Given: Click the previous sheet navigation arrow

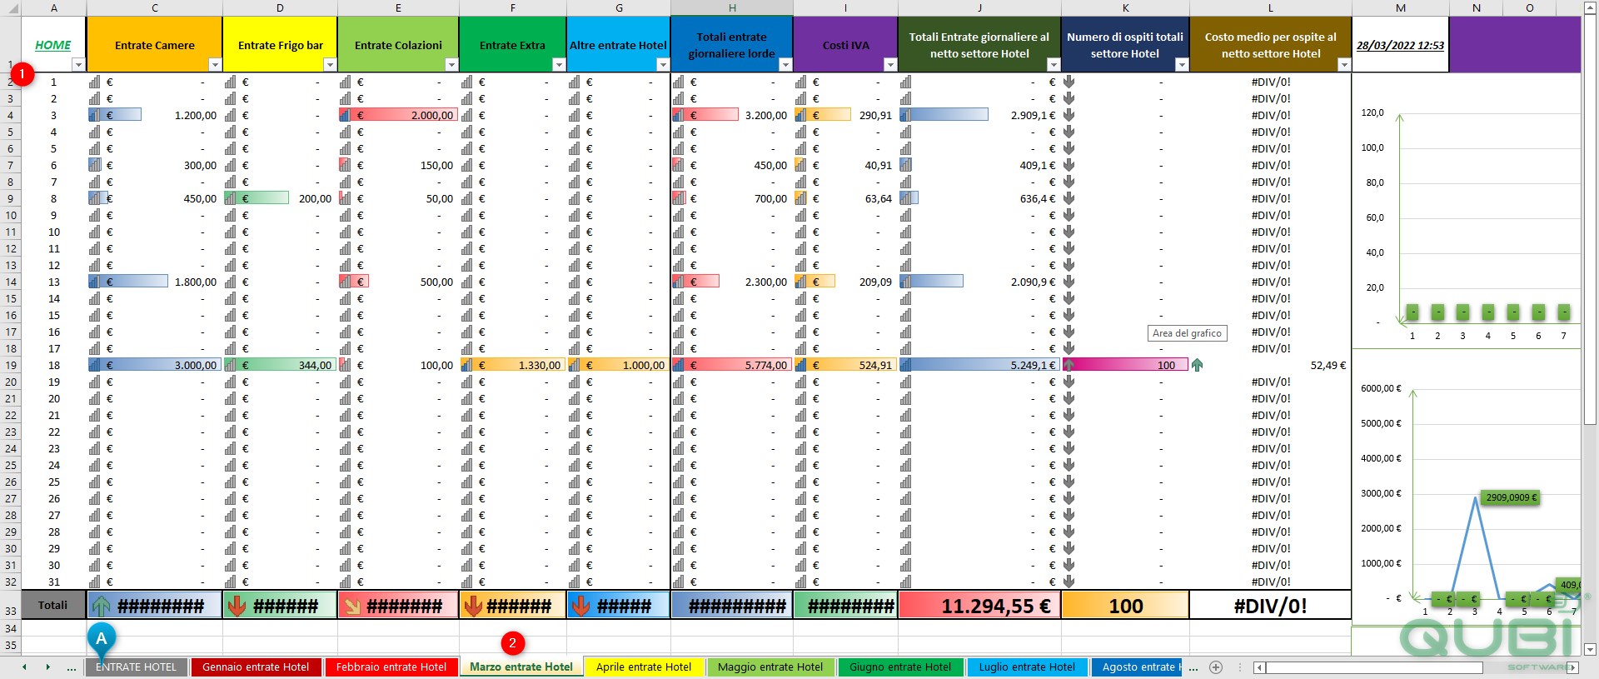Looking at the screenshot, I should [x=24, y=667].
